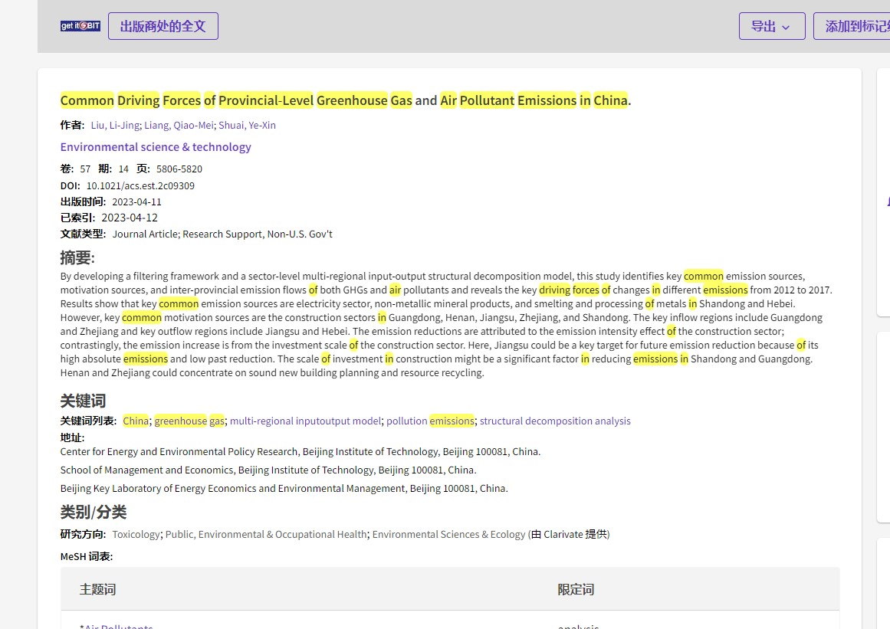Click the DOI number 10.1021/acs.est.2c09309
890x629 pixels.
(140, 185)
